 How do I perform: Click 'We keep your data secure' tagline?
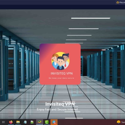pos(61,78)
